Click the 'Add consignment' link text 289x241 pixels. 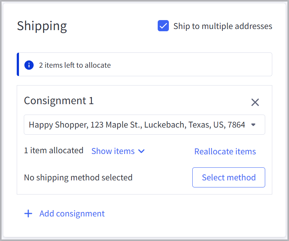[x=72, y=213]
